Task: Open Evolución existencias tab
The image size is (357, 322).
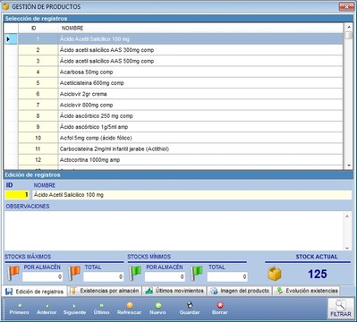Action: click(307, 291)
